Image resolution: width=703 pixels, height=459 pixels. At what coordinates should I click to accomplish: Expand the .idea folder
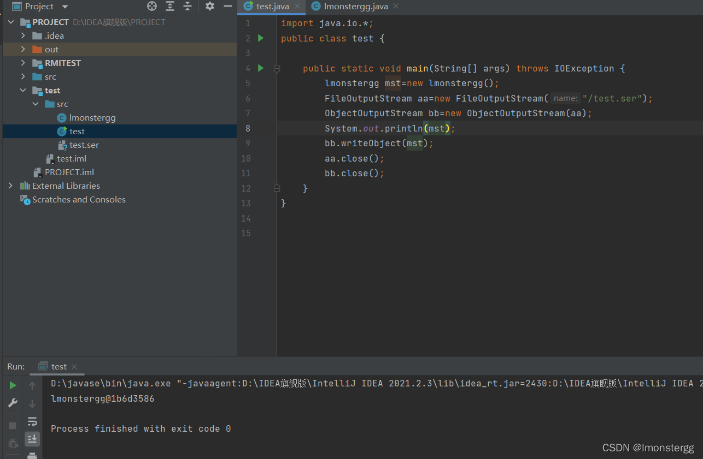(x=23, y=35)
